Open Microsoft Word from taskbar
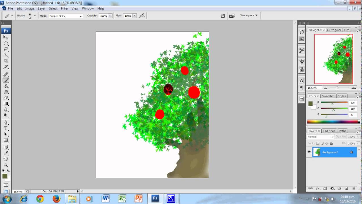The image size is (362, 204). click(105, 199)
